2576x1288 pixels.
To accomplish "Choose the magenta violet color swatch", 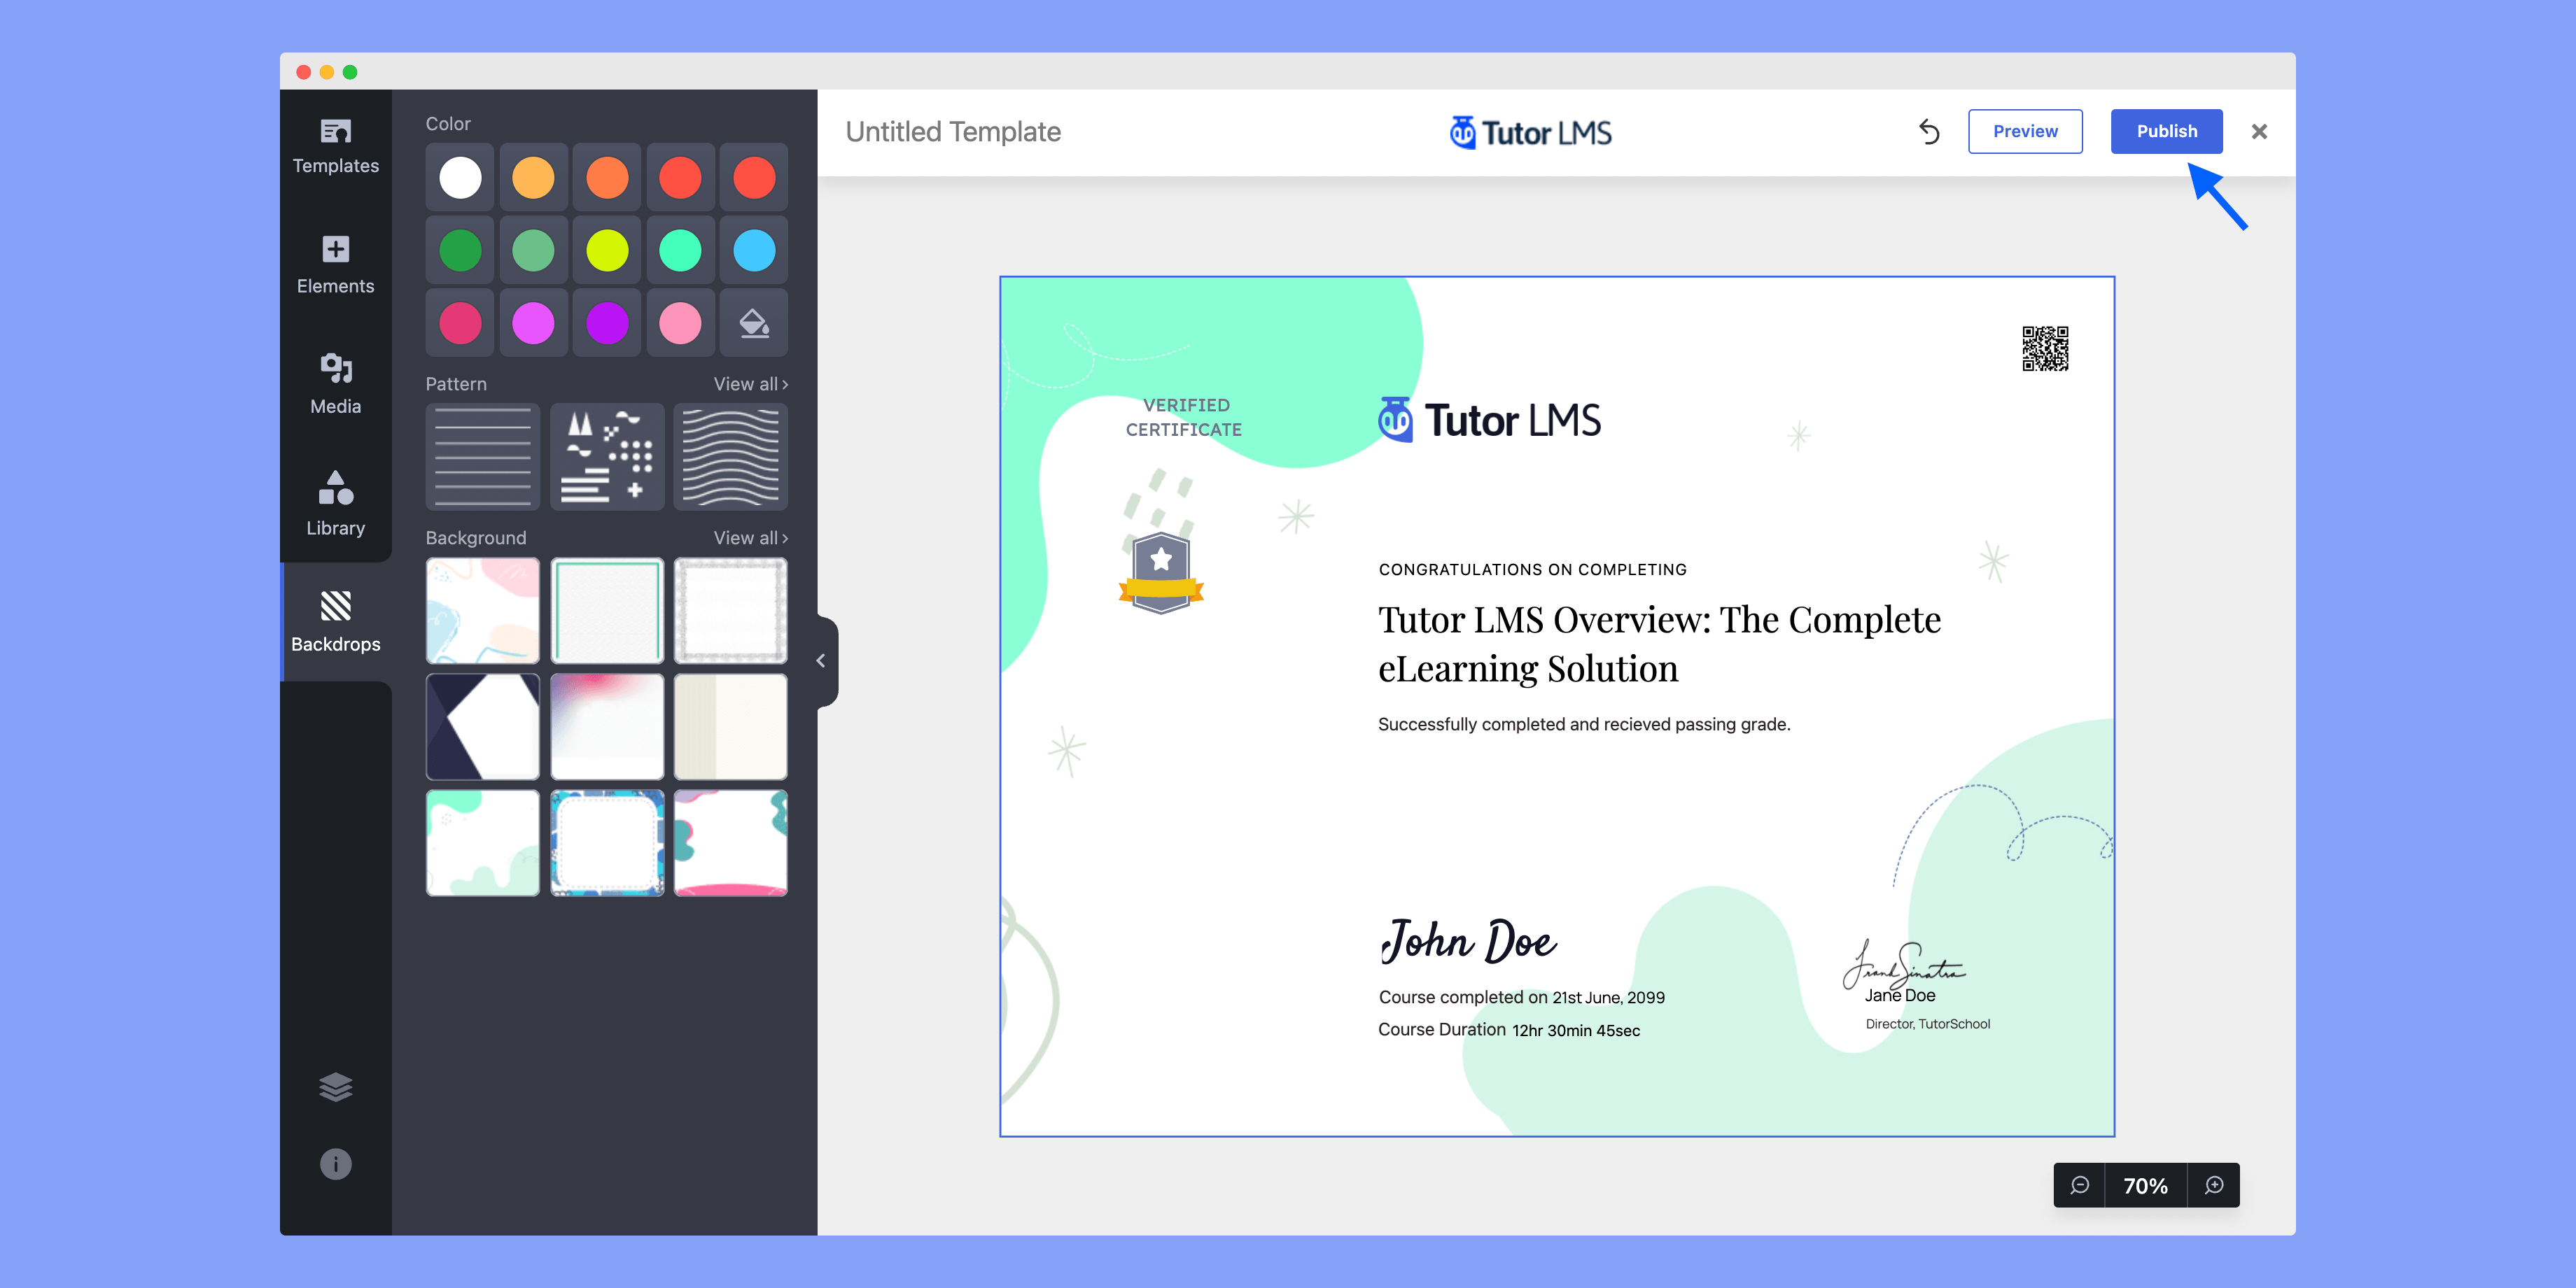I will coord(533,324).
